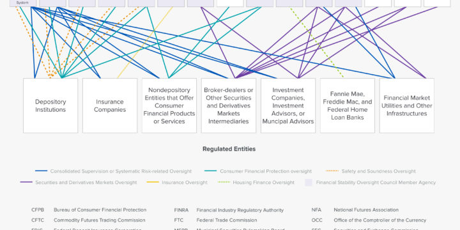Select the Broker-dealers and markets intermediaries box

[x=229, y=105]
